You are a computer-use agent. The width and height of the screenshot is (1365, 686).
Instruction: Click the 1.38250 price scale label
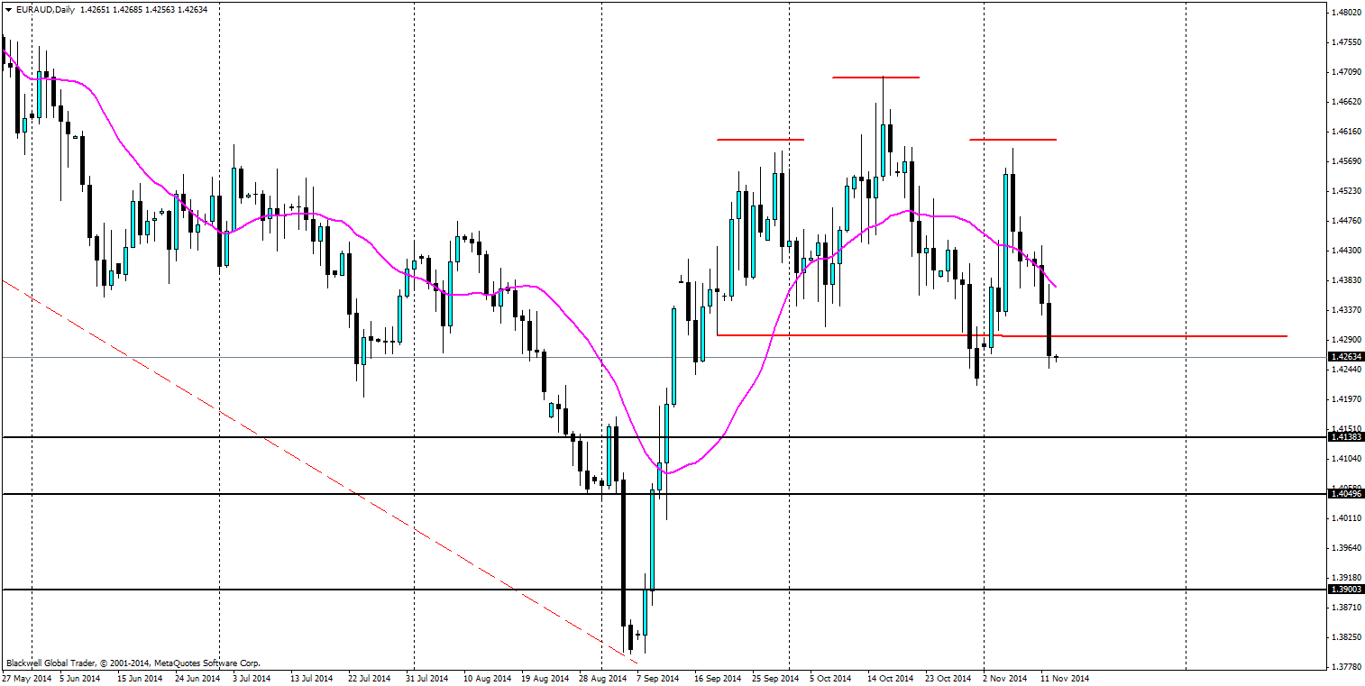click(x=1345, y=637)
